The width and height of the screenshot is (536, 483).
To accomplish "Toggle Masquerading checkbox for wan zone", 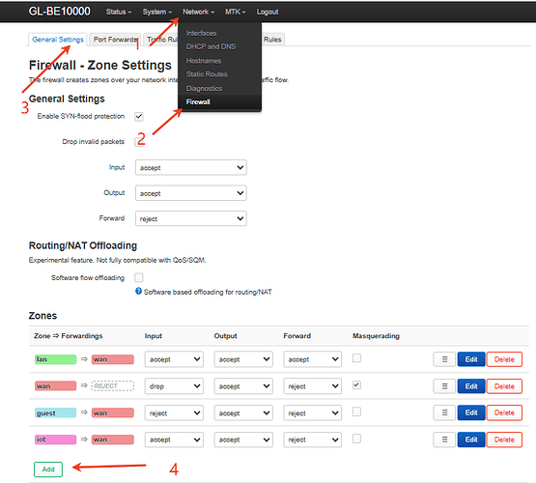I will pos(356,384).
